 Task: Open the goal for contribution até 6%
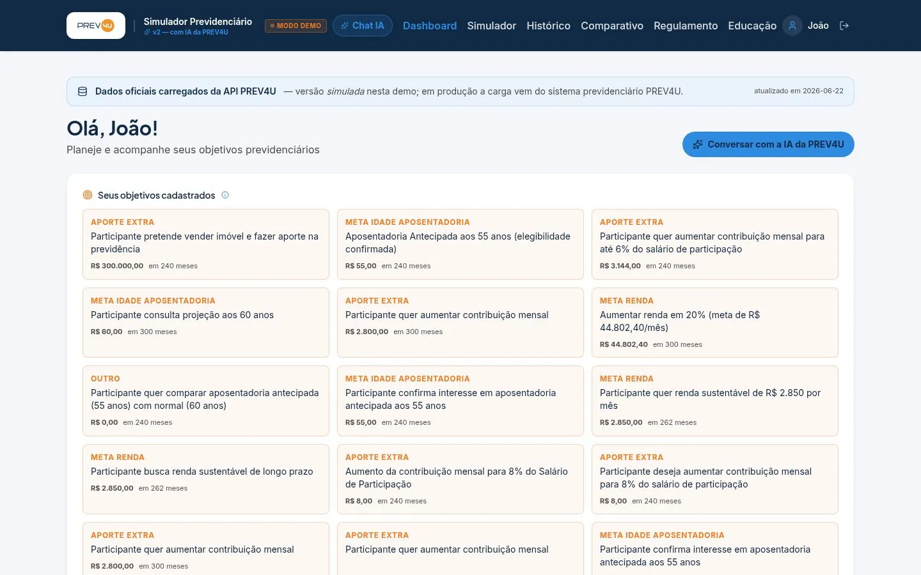click(715, 244)
